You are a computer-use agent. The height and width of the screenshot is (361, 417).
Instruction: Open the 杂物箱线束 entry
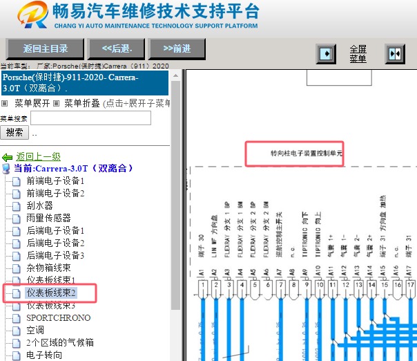tap(48, 268)
